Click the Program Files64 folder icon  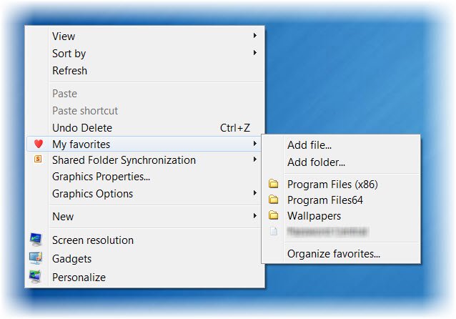tap(273, 200)
